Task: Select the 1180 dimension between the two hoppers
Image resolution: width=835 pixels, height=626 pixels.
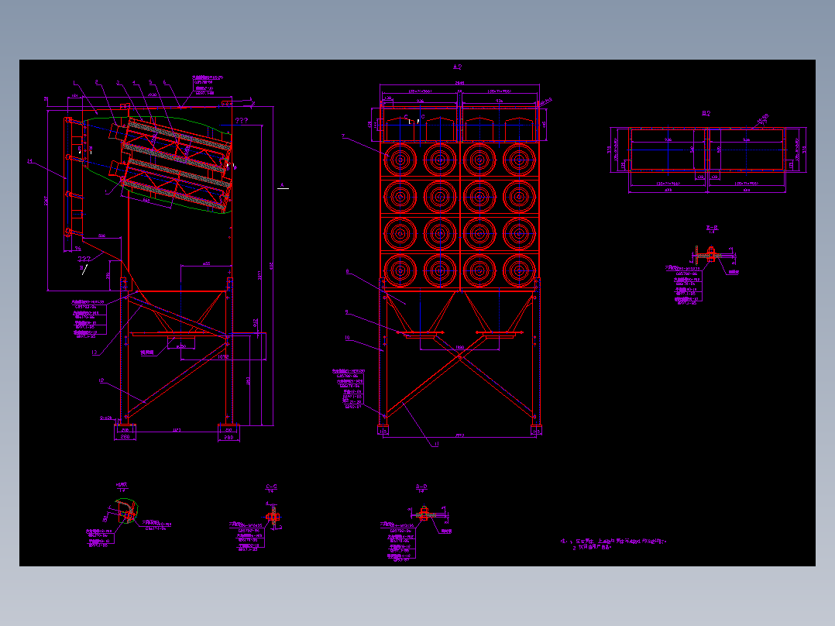Action: tap(460, 347)
